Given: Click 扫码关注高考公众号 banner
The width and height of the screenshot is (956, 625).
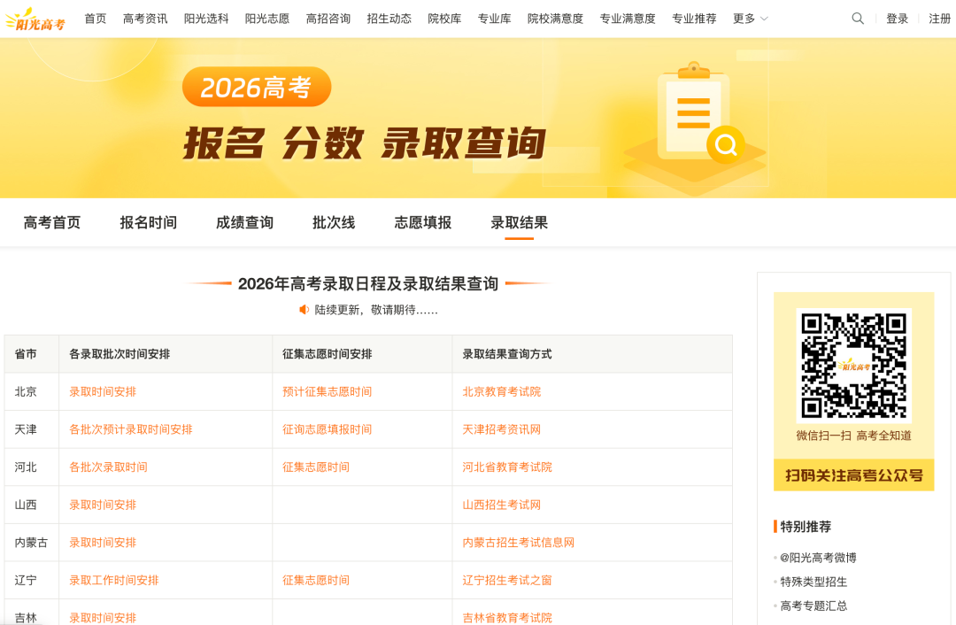Looking at the screenshot, I should [x=853, y=475].
